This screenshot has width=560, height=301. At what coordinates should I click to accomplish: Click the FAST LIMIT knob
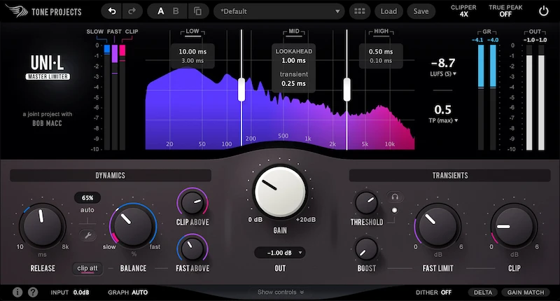pyautogui.click(x=437, y=225)
